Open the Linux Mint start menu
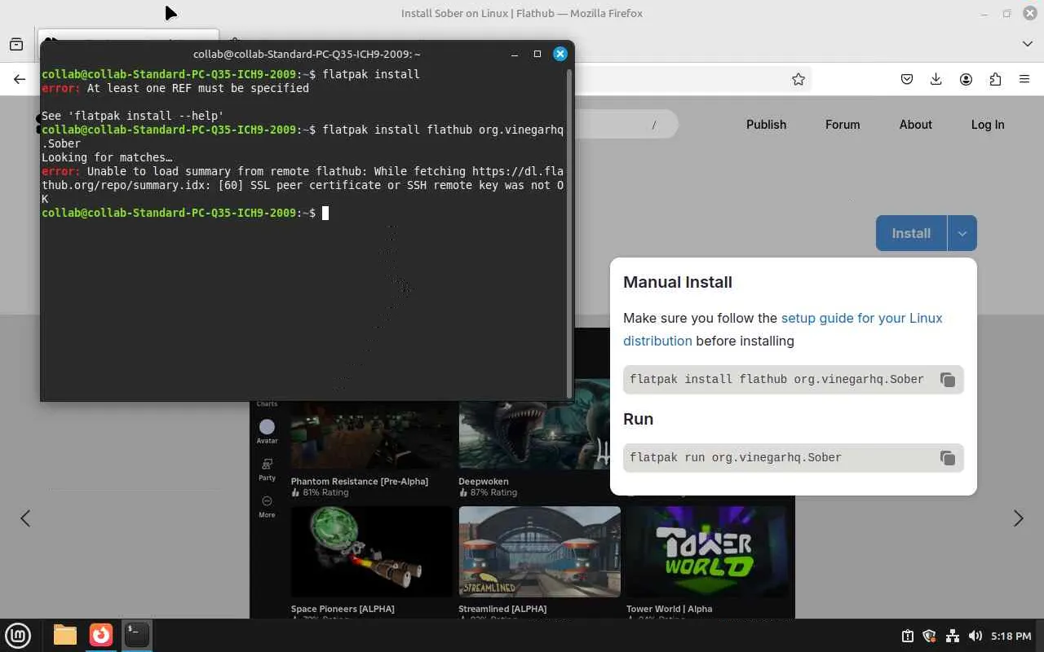This screenshot has width=1044, height=652. click(x=18, y=635)
